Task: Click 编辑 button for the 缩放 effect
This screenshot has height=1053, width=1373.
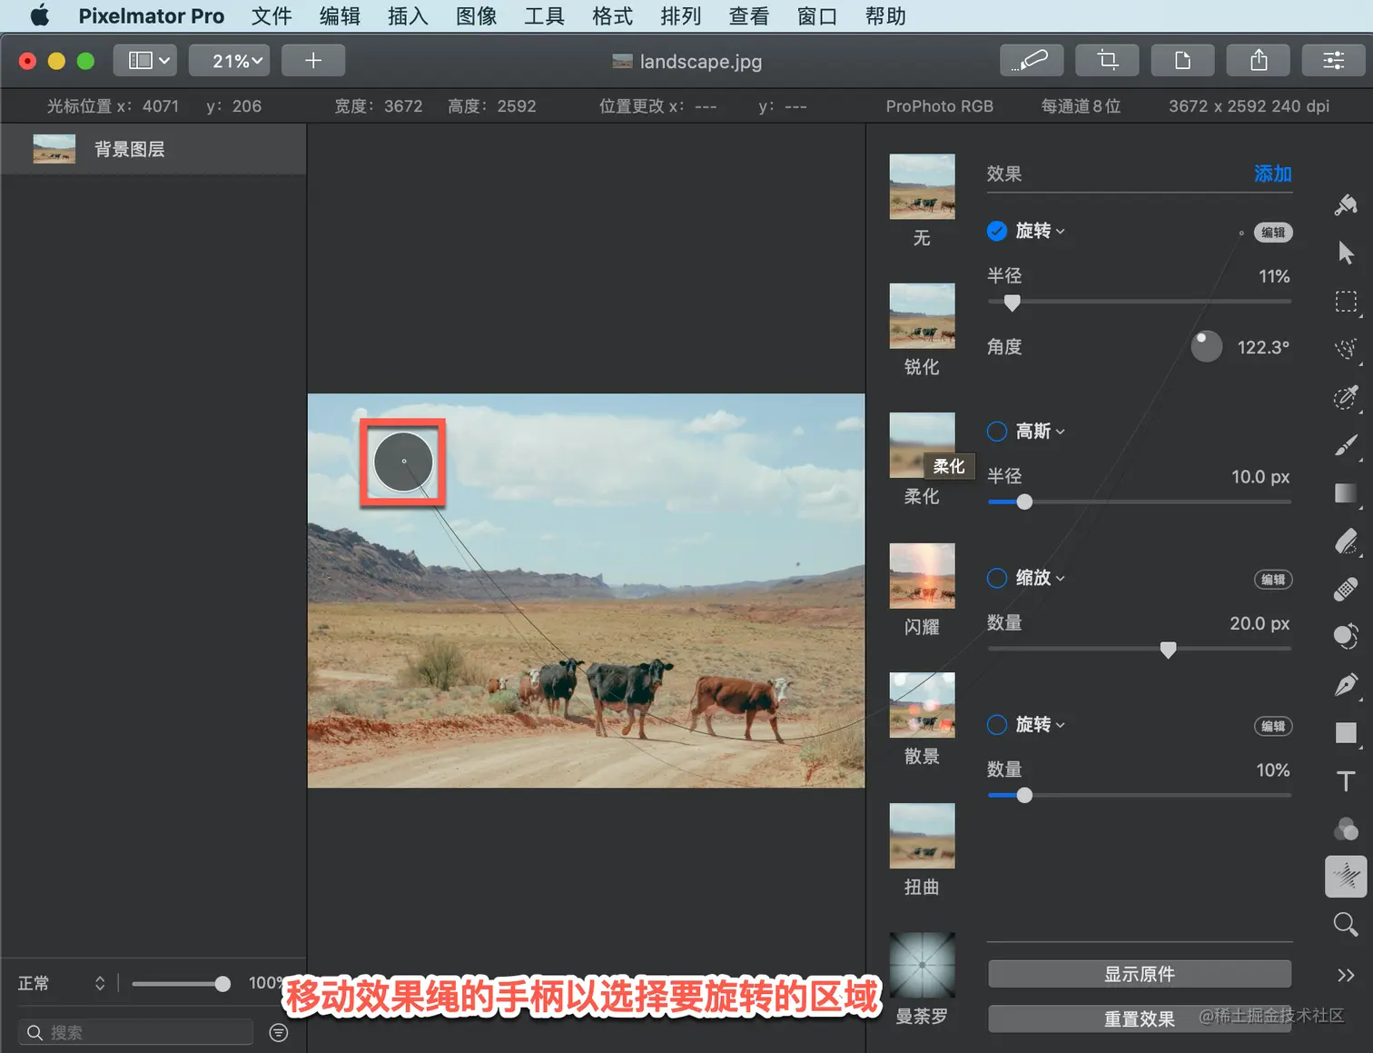Action: coord(1273,580)
